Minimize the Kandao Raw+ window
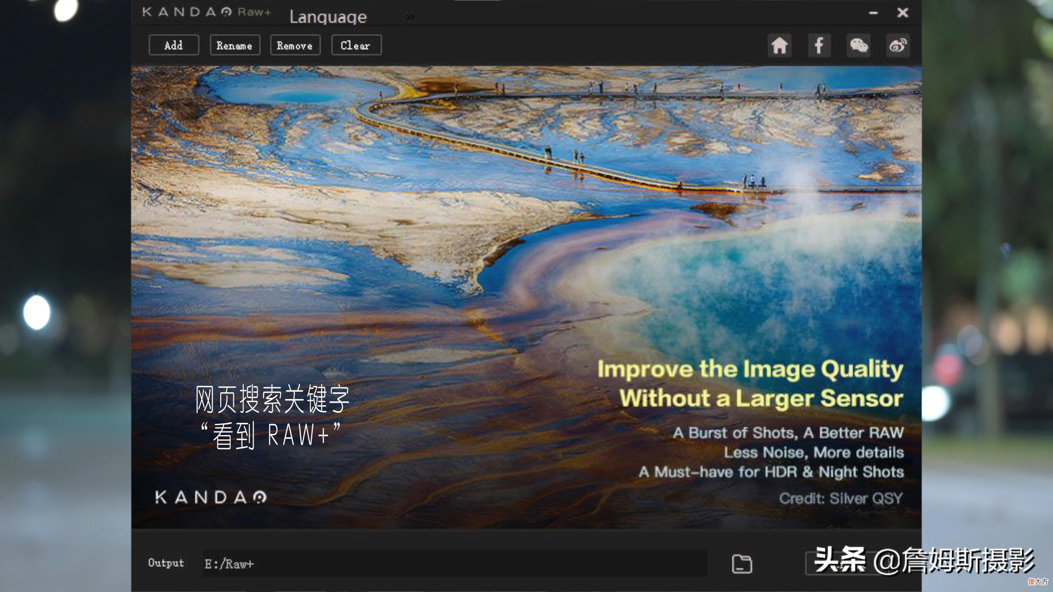Viewport: 1053px width, 592px height. [x=873, y=13]
